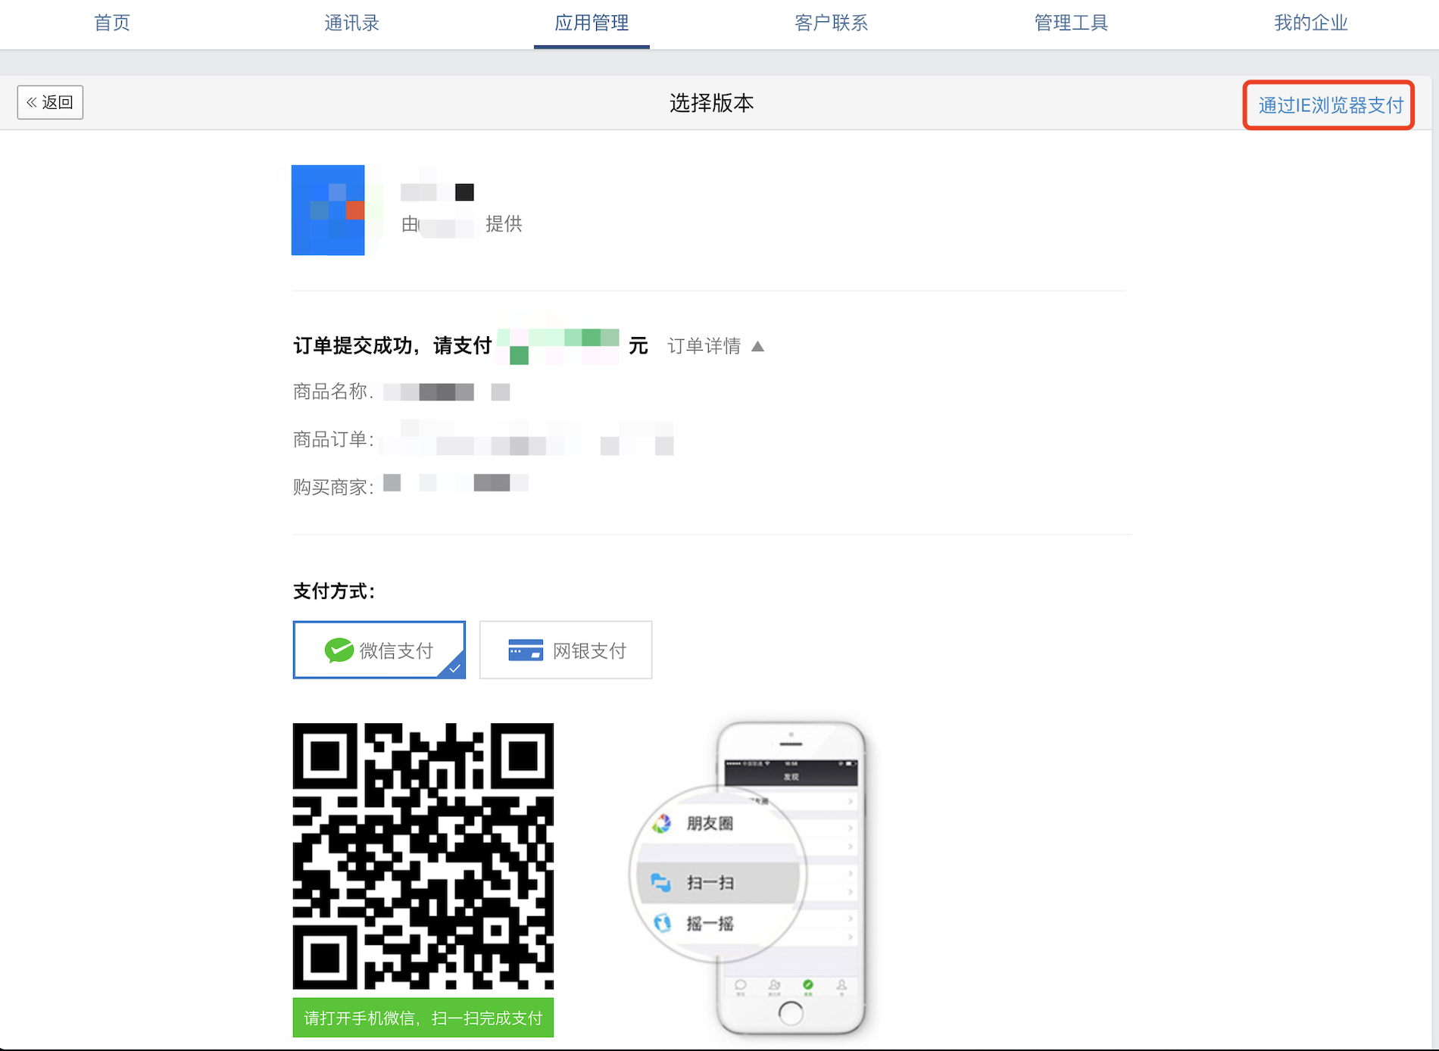Image resolution: width=1439 pixels, height=1051 pixels.
Task: Click the phone scan tutorial illustration
Action: click(748, 878)
